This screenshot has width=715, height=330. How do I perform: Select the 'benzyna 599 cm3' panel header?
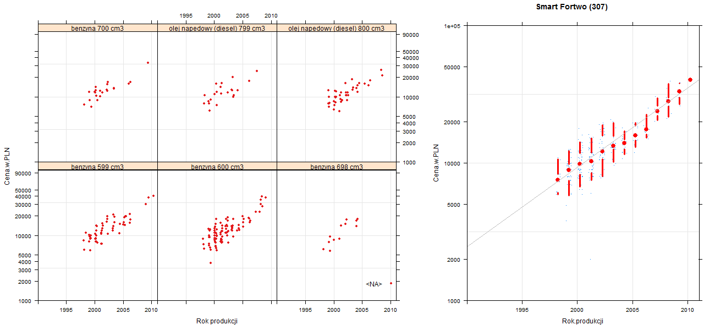point(97,167)
